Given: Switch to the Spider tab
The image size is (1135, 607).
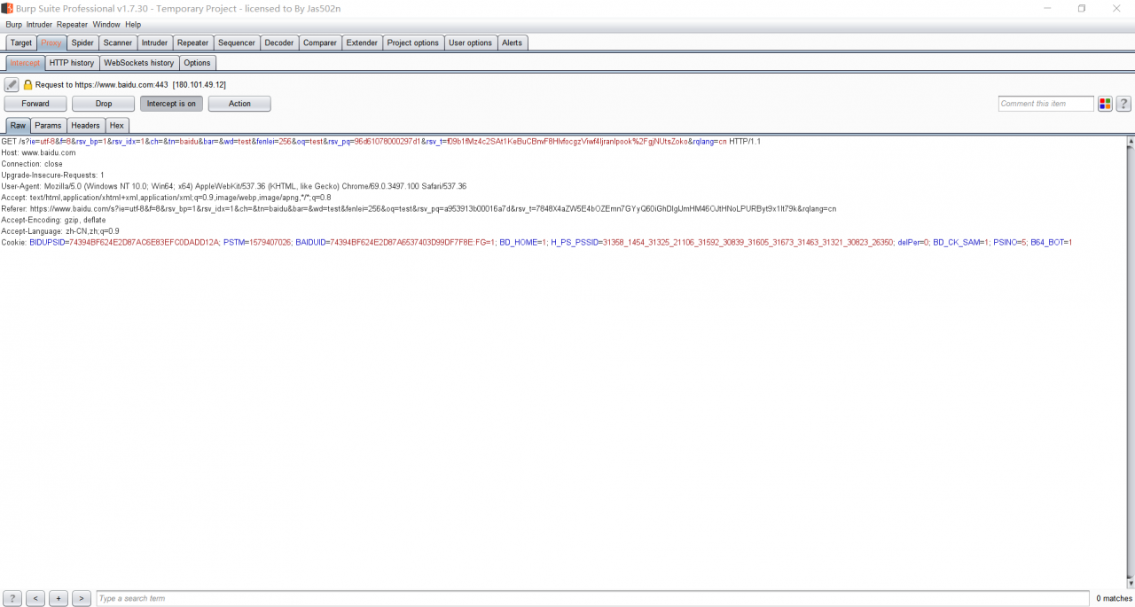Looking at the screenshot, I should tap(82, 43).
